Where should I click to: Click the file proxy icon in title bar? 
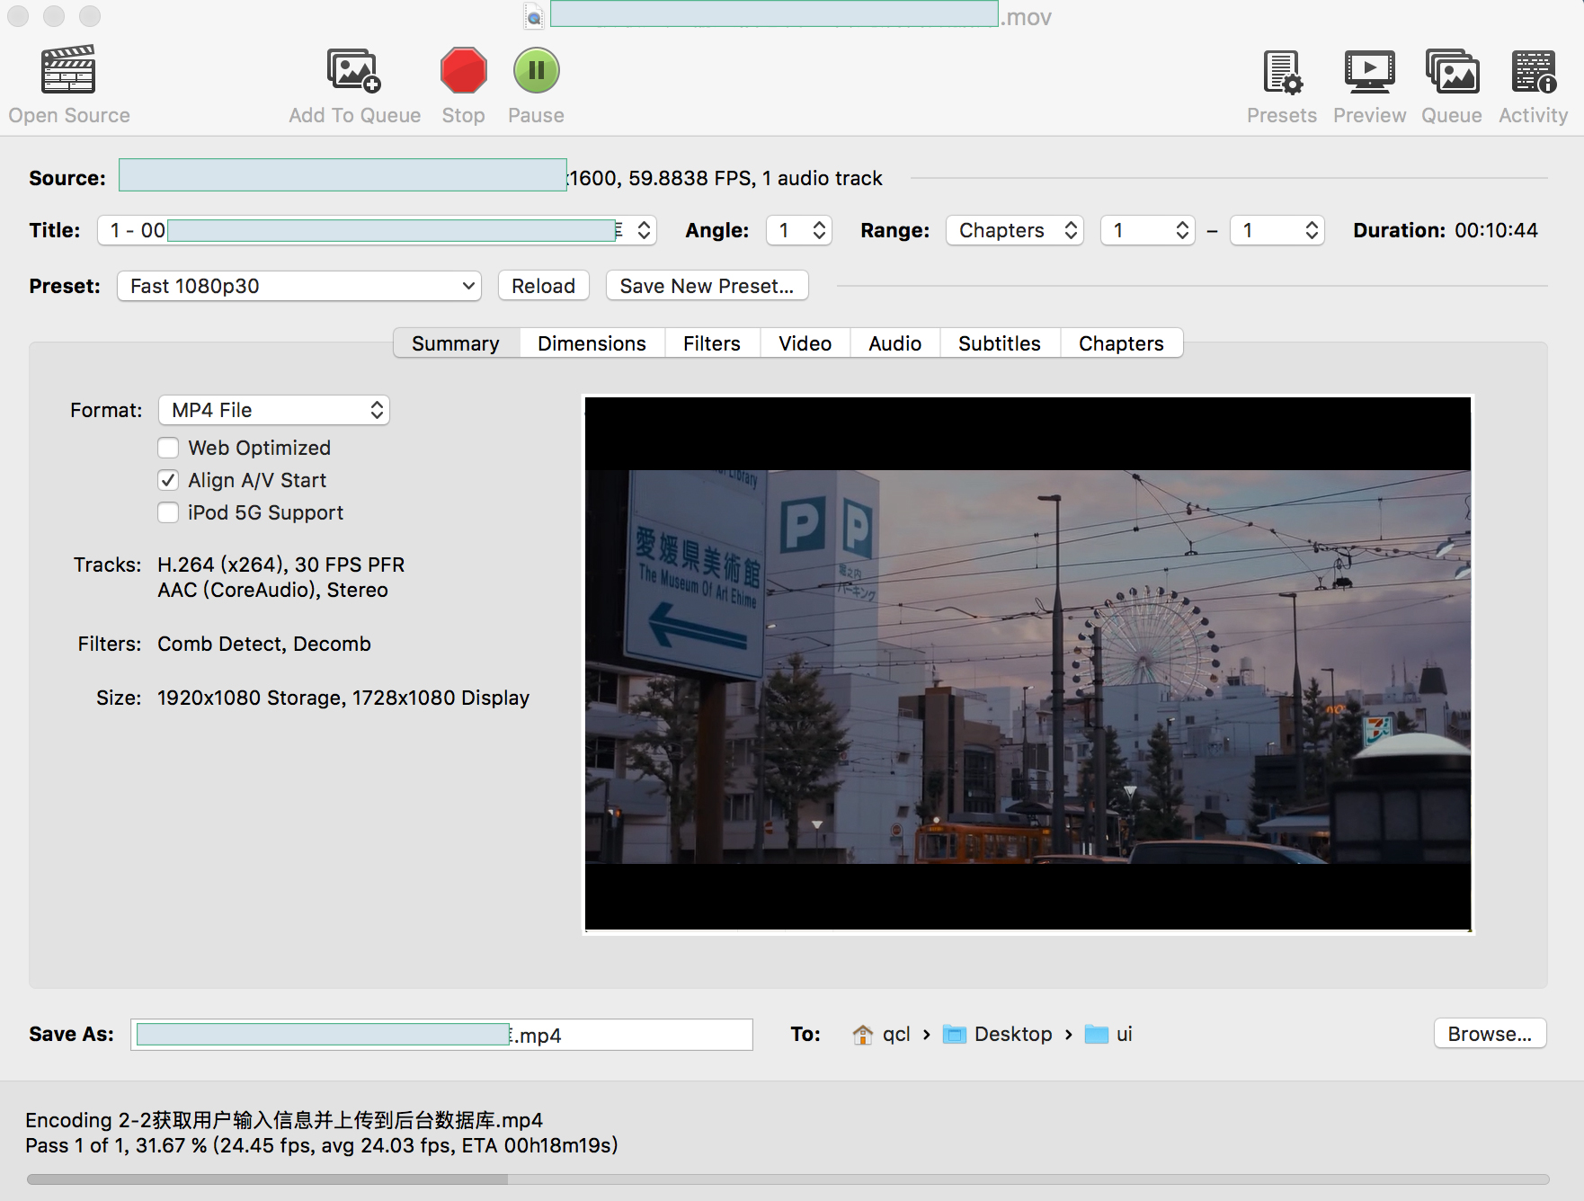pos(534,16)
